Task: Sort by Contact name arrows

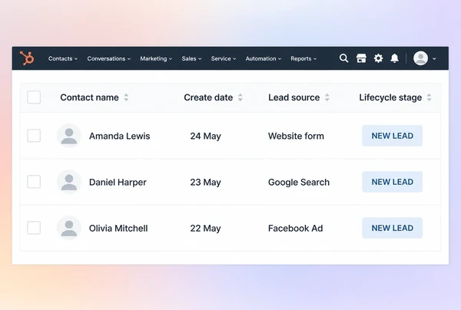Action: click(126, 97)
